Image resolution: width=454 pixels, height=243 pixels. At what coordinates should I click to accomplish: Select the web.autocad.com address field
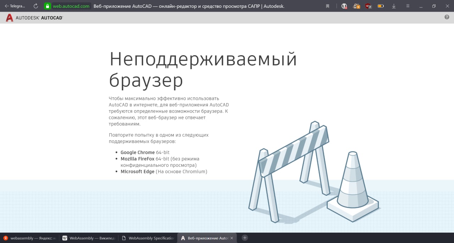71,6
